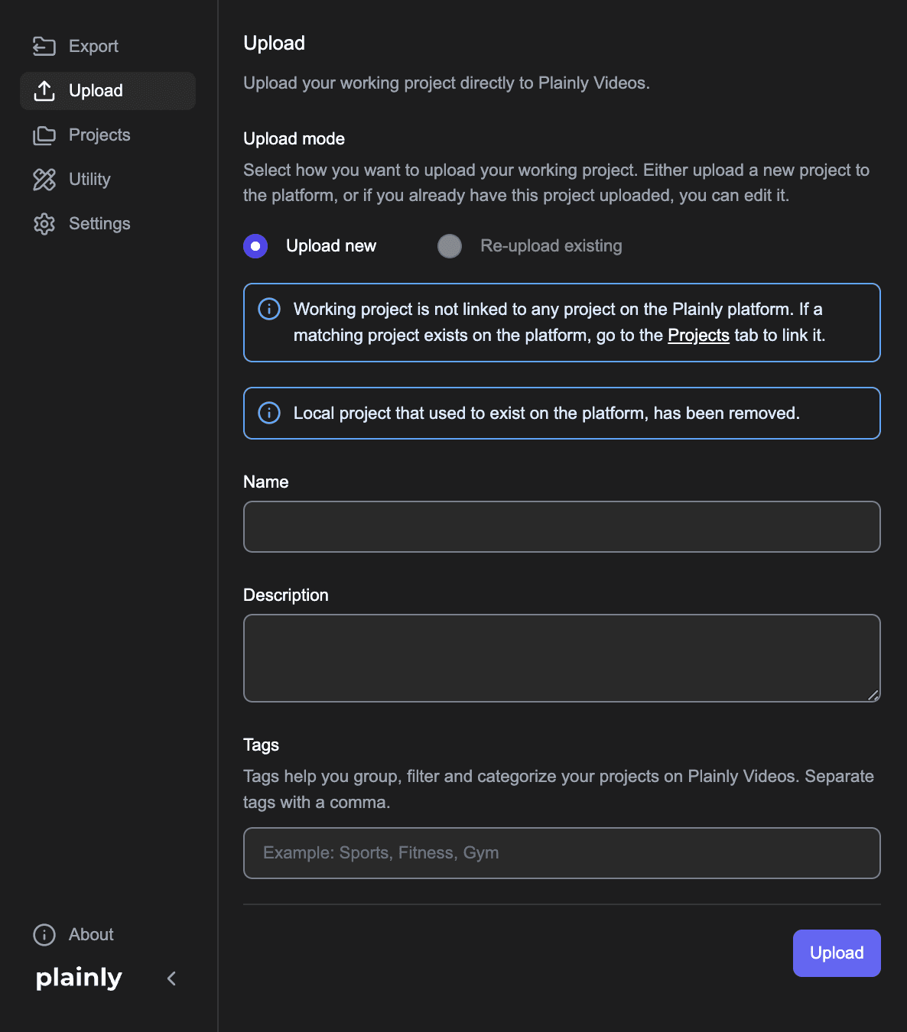Click the 'Upload' page heading

tap(274, 44)
